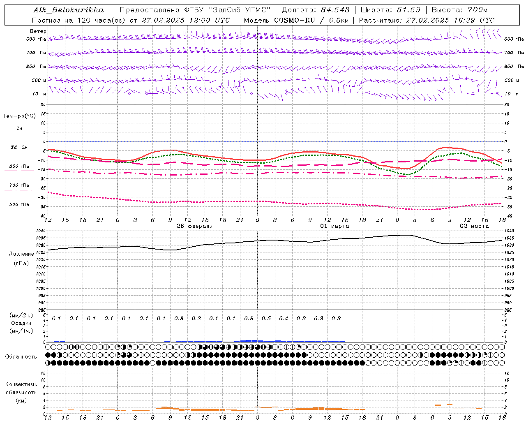Click the '2м' temperature legend entry
Viewport: 526px width, 421px height.
click(19, 129)
